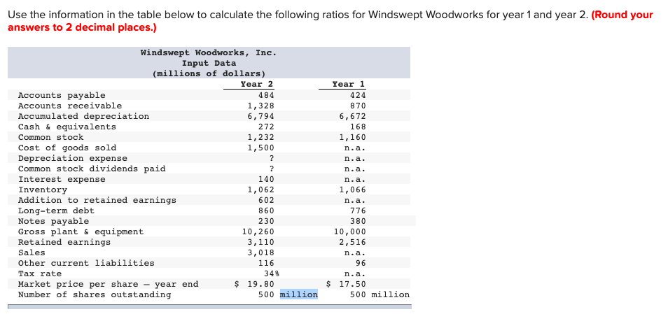Viewport: 668px width, 321px height.
Task: Click the "Other current liabilities" label
Action: tap(86, 263)
